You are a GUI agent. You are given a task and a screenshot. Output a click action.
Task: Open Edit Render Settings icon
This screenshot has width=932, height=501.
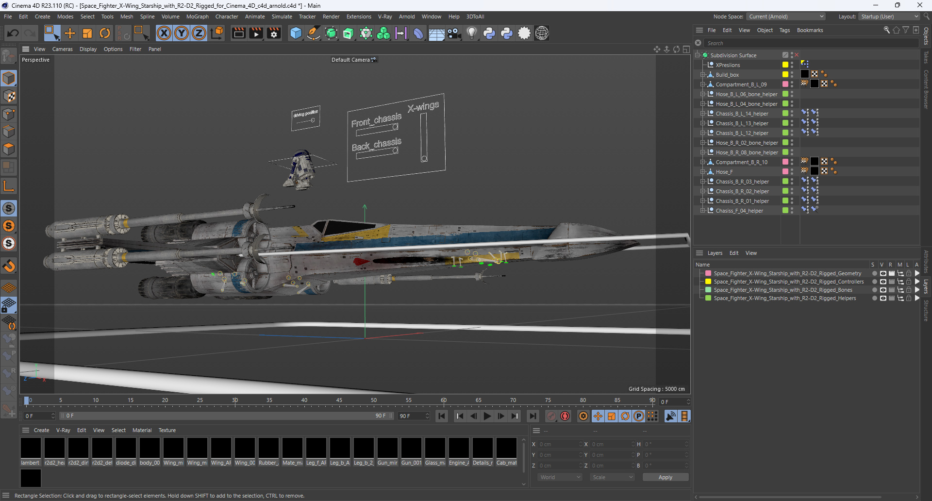tap(274, 33)
